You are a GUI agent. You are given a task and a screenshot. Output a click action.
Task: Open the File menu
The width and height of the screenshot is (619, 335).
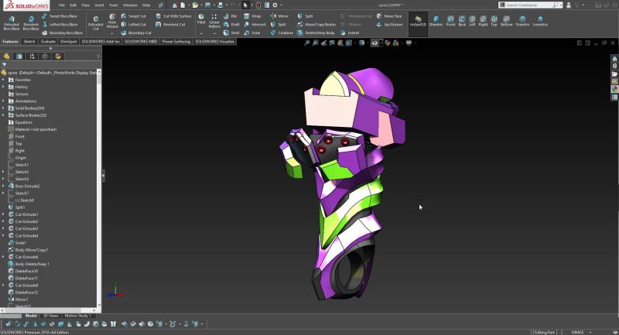[62, 5]
